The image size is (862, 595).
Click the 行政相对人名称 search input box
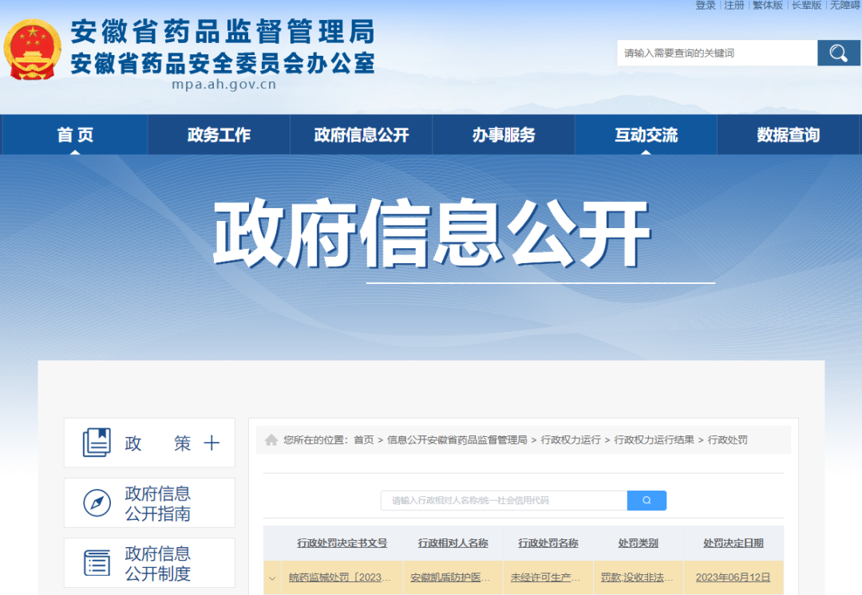[x=504, y=501]
